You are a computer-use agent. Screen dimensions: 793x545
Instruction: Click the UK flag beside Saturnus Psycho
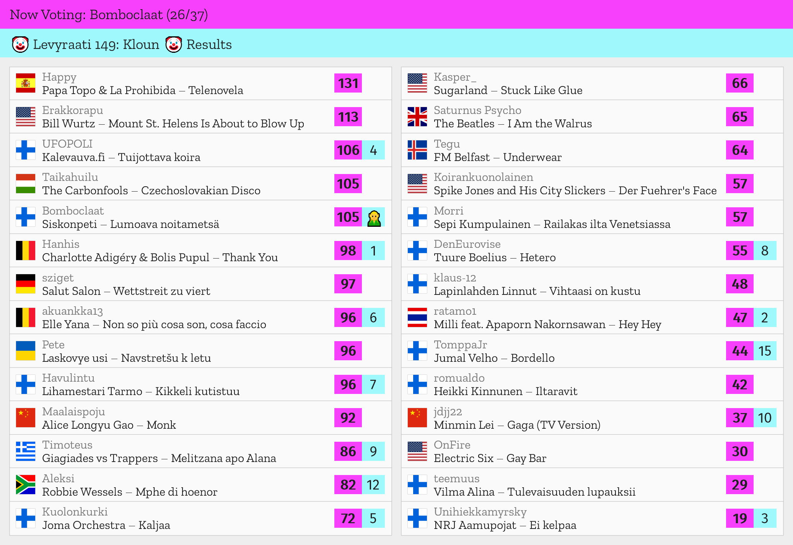(417, 117)
